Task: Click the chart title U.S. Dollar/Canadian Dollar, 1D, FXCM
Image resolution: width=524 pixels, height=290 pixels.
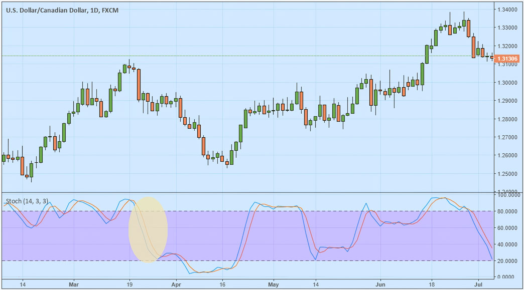Action: (62, 11)
